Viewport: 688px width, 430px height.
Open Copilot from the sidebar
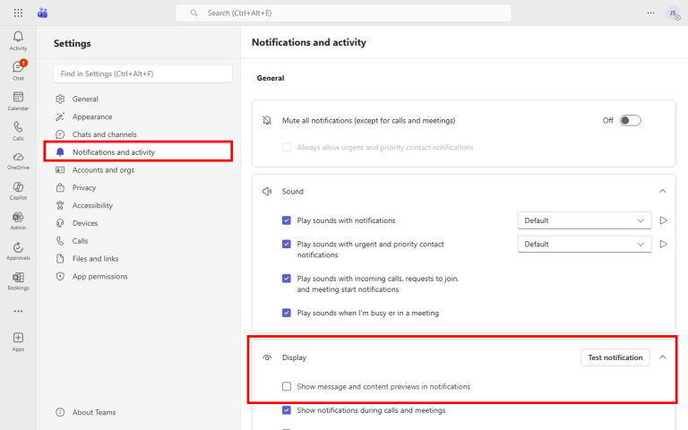18,190
